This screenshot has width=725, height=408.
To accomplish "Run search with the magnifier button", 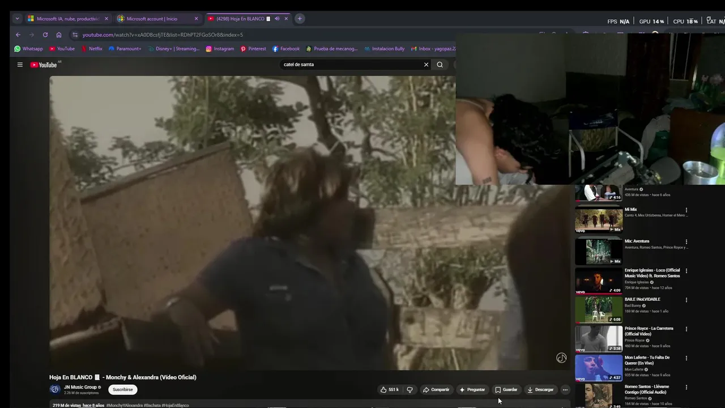I will (x=440, y=65).
